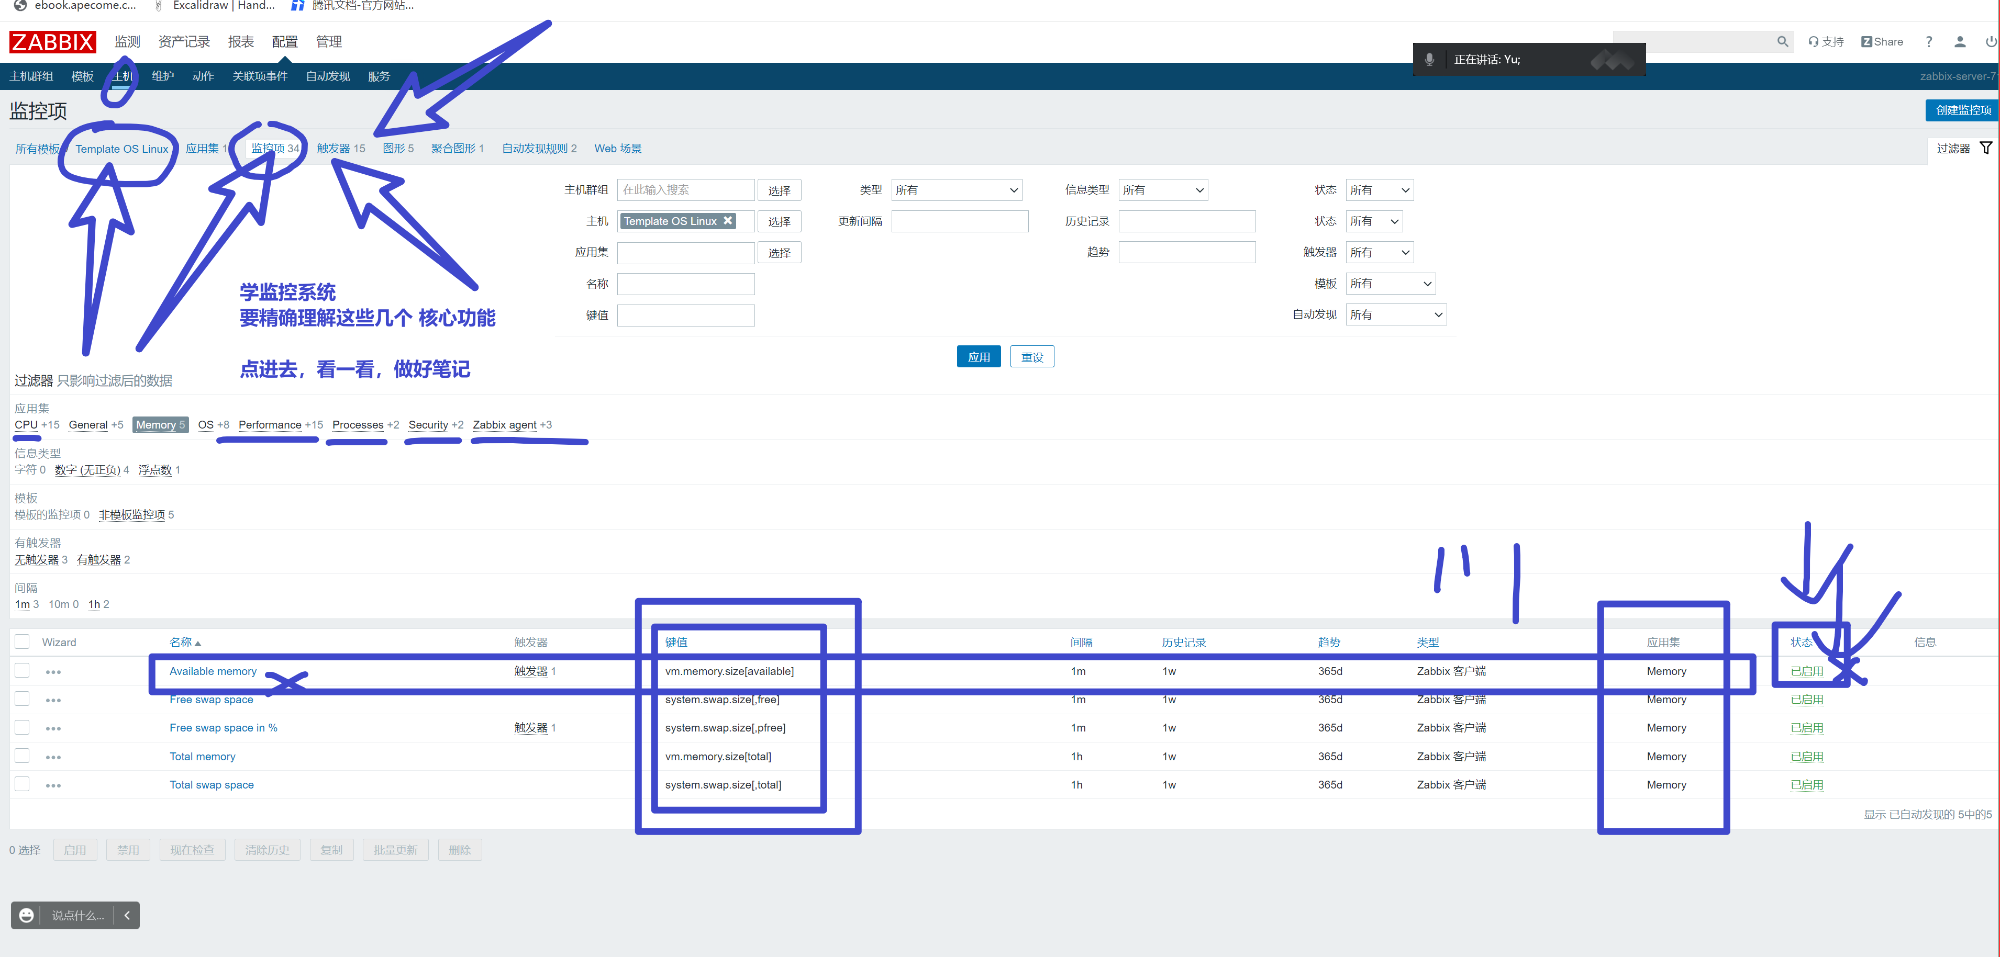The image size is (2000, 957).
Task: Go to 自动发现 submenu
Action: [x=328, y=76]
